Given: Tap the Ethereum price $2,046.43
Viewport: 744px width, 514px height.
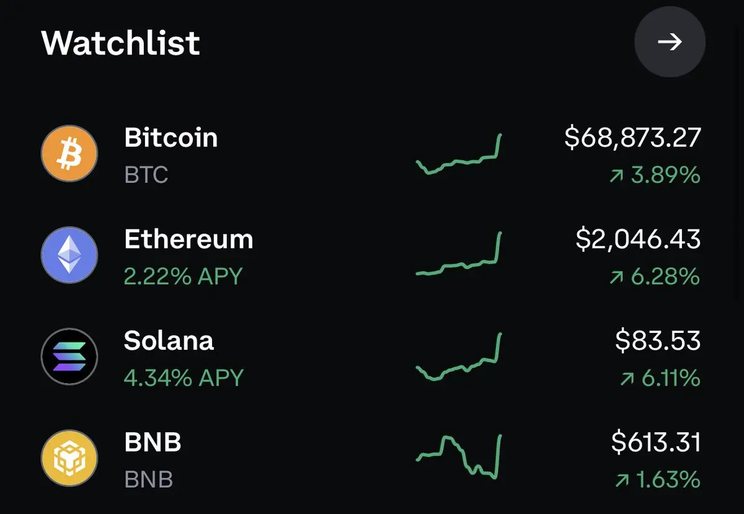Looking at the screenshot, I should [638, 239].
